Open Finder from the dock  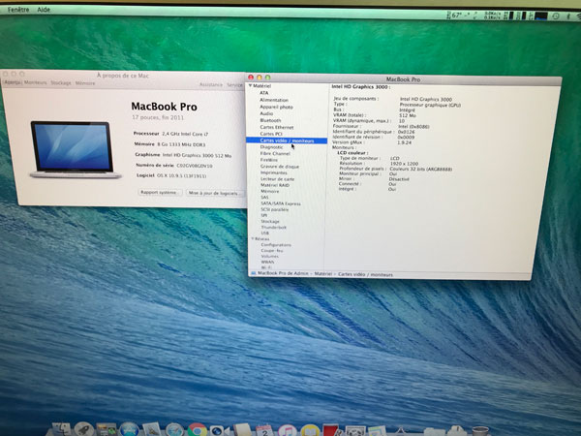coord(61,430)
